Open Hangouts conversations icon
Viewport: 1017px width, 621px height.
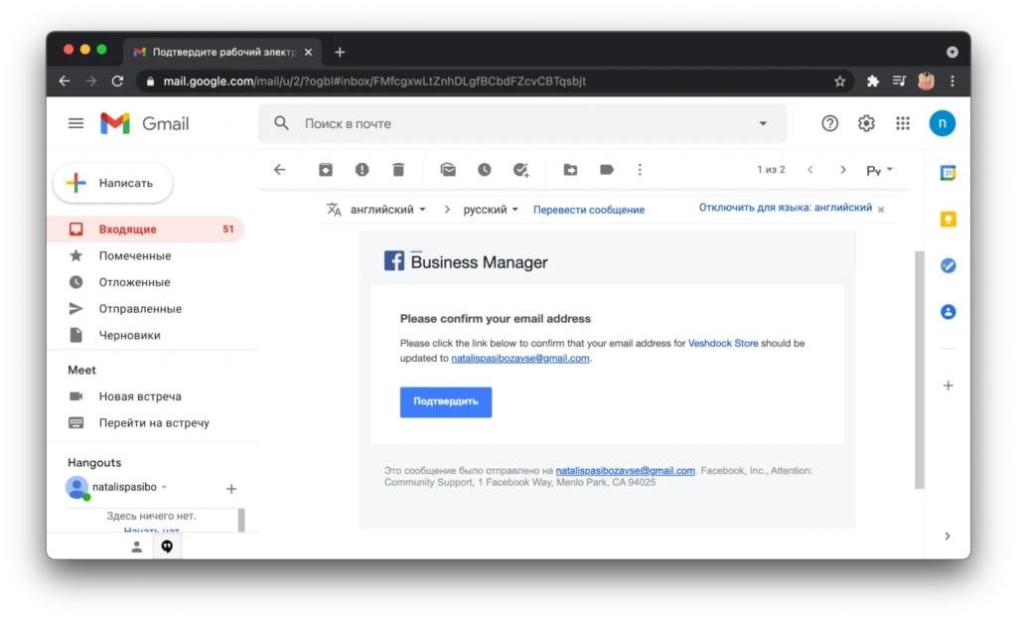(167, 547)
